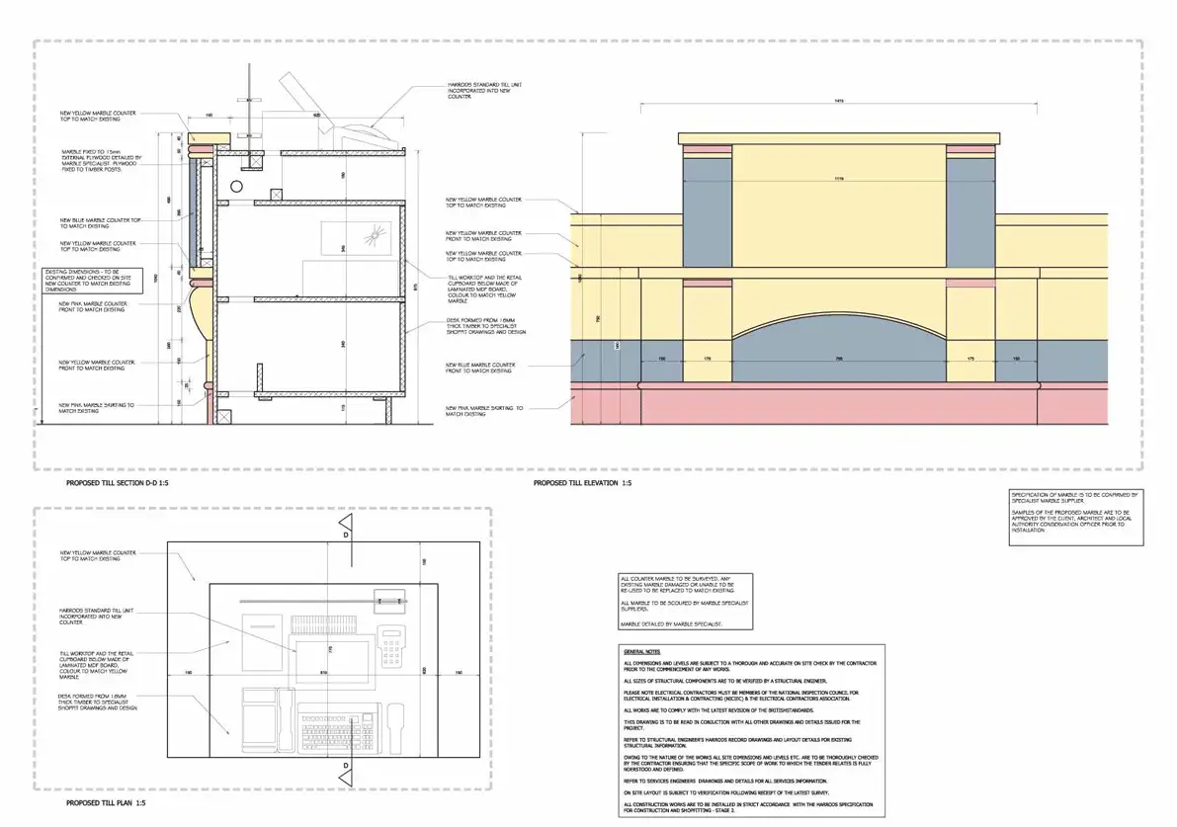
Task: Click the bottom section marker D triangle
Action: [x=346, y=779]
